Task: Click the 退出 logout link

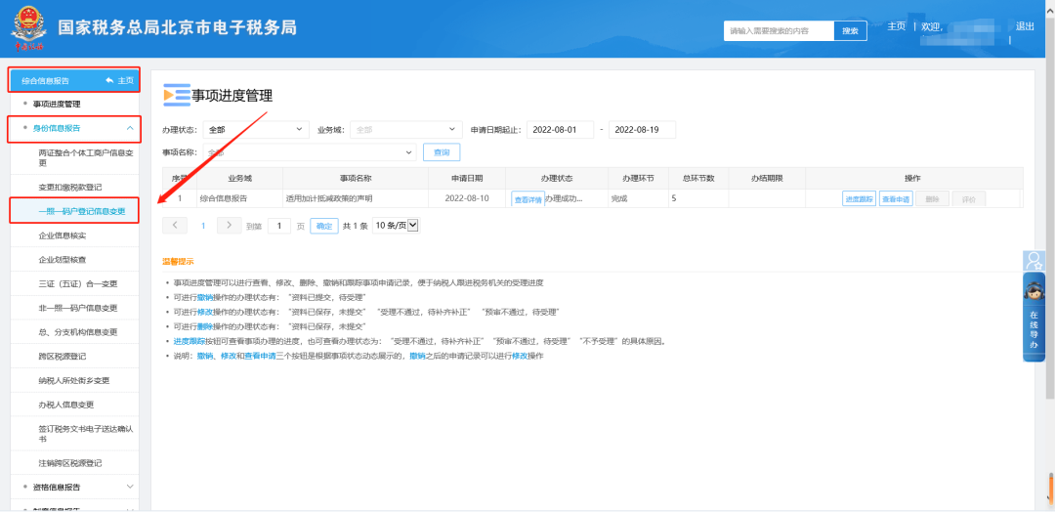Action: pyautogui.click(x=1025, y=26)
